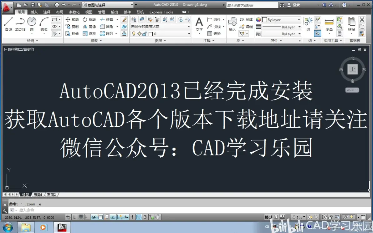Select the 镜像 mirror command
This screenshot has width=373, height=233.
coord(89,27)
